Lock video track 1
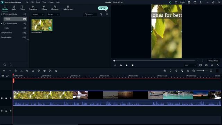Image resolution: width=222 pixels, height=125 pixels. tap(6, 98)
